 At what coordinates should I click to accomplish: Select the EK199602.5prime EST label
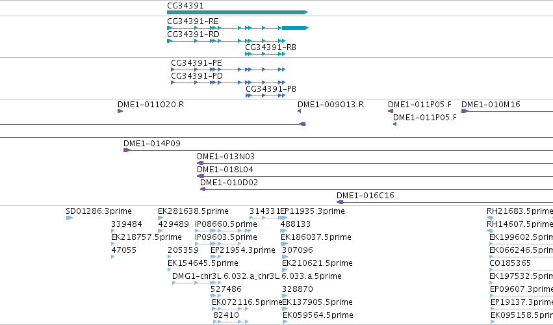tap(521, 237)
